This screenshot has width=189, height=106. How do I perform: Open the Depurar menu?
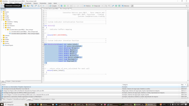point(35,3)
